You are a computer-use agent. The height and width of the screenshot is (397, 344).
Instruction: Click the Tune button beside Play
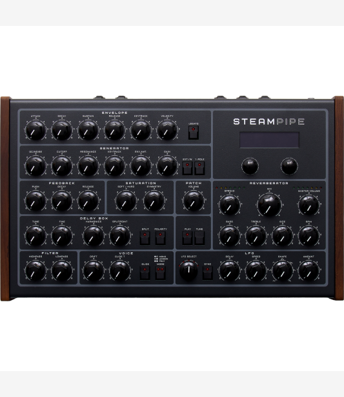(x=199, y=238)
